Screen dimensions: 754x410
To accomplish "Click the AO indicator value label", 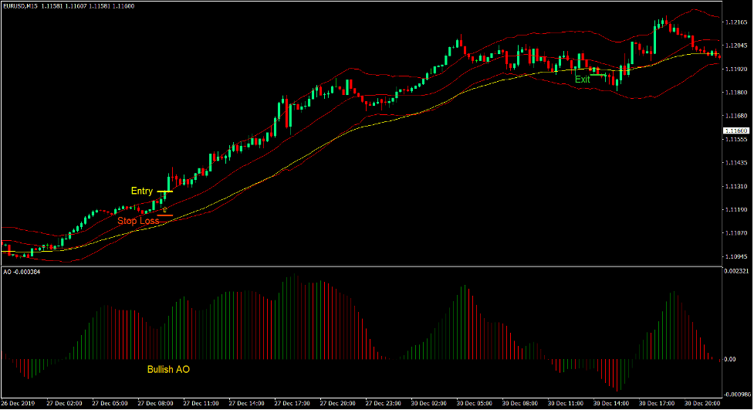I will [21, 271].
